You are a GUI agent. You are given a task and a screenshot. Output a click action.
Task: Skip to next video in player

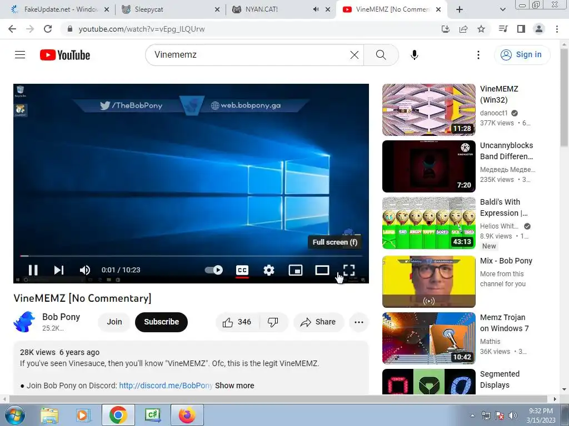coord(59,270)
